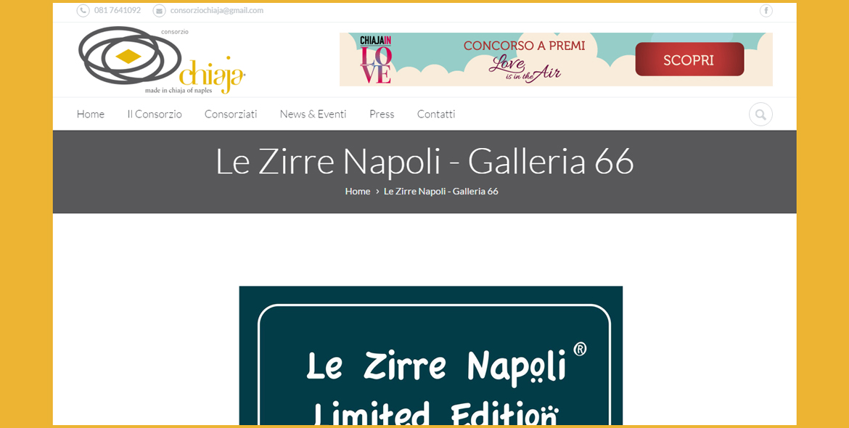Open the Contatti page
The height and width of the screenshot is (428, 849).
click(x=436, y=114)
